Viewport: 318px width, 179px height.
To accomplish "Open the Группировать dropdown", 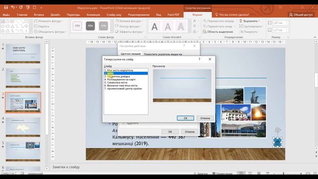I will (251, 26).
